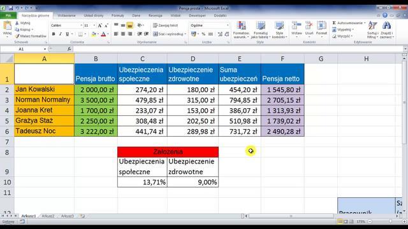This screenshot has width=408, height=229.
Task: Switch to sheet Arkusz3
Action: click(68, 216)
